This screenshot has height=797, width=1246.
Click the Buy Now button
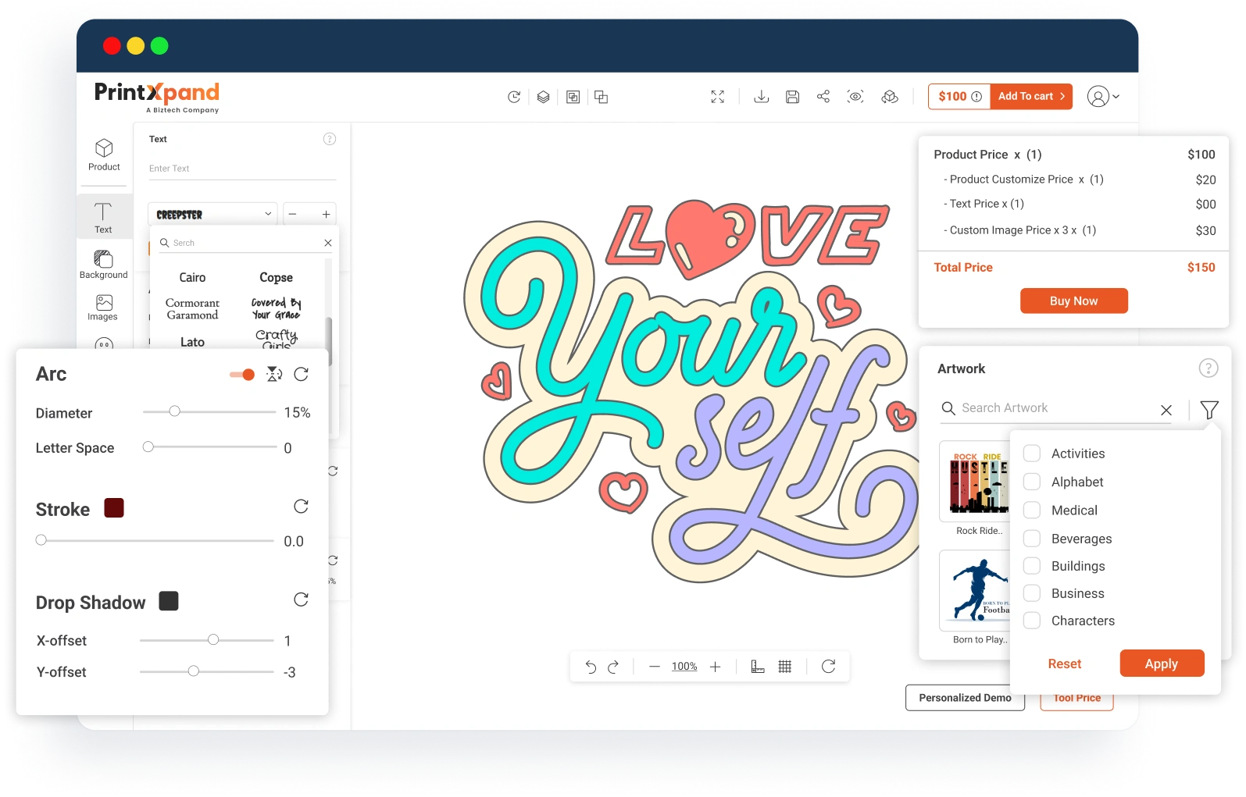(1073, 301)
